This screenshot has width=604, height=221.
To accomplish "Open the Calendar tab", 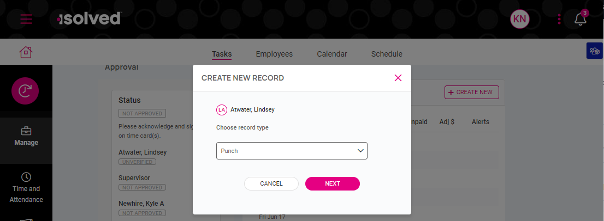I will coord(332,54).
